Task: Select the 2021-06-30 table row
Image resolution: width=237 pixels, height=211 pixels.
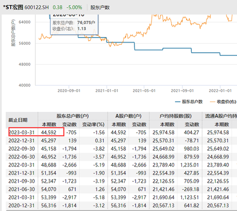Action: [122, 189]
